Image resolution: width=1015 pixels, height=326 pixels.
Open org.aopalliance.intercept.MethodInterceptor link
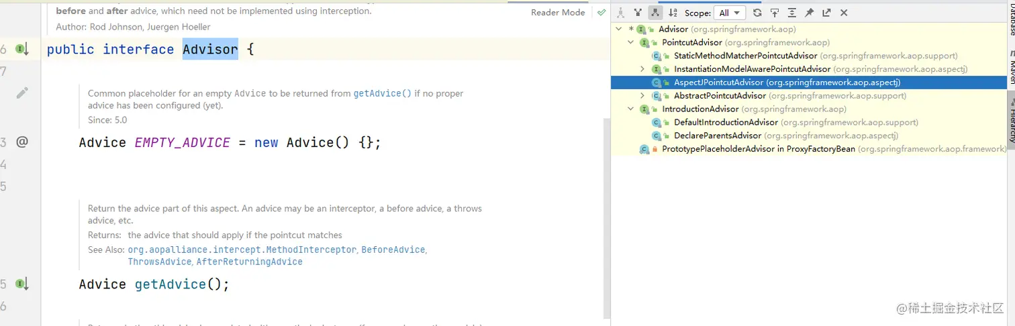[x=242, y=250]
